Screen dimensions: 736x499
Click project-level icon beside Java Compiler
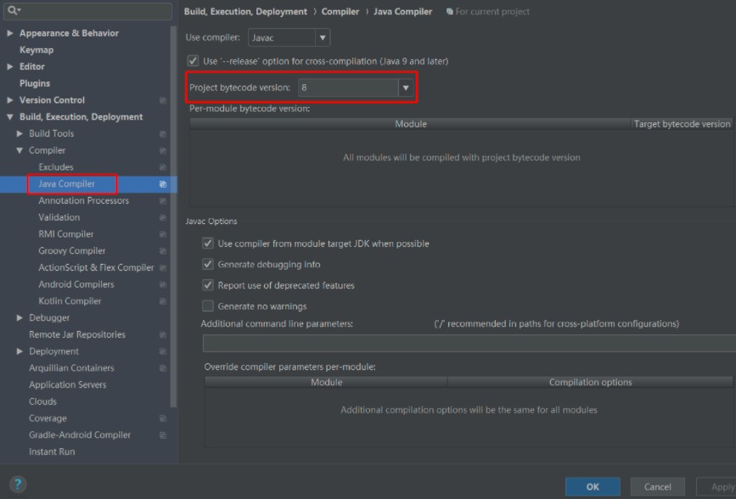163,184
